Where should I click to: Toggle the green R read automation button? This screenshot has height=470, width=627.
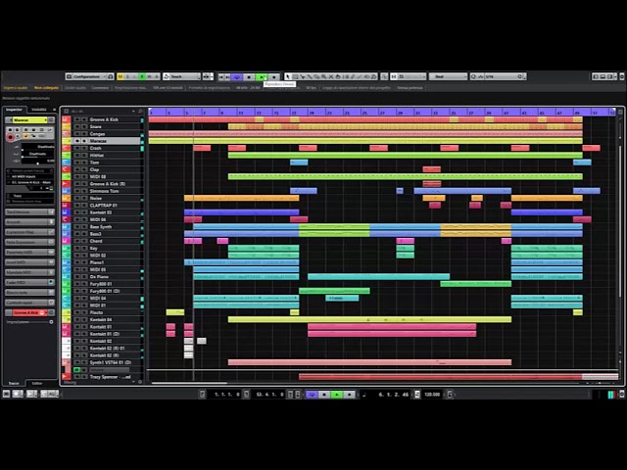point(142,76)
